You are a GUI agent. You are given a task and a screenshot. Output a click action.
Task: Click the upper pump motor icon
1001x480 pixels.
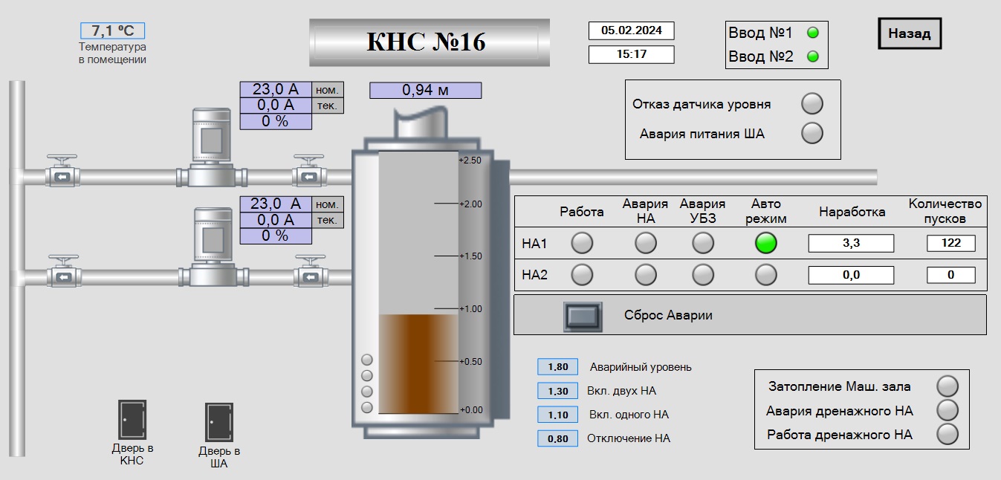click(212, 140)
